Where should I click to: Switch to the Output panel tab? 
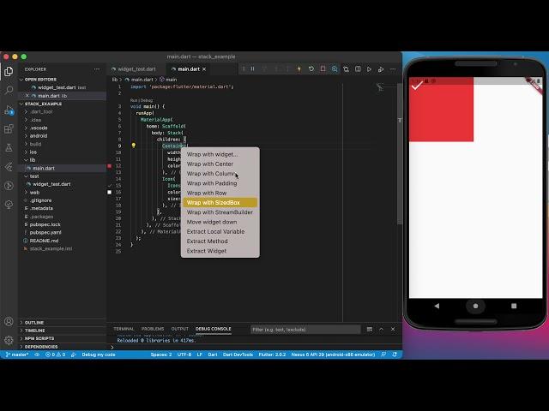click(180, 329)
